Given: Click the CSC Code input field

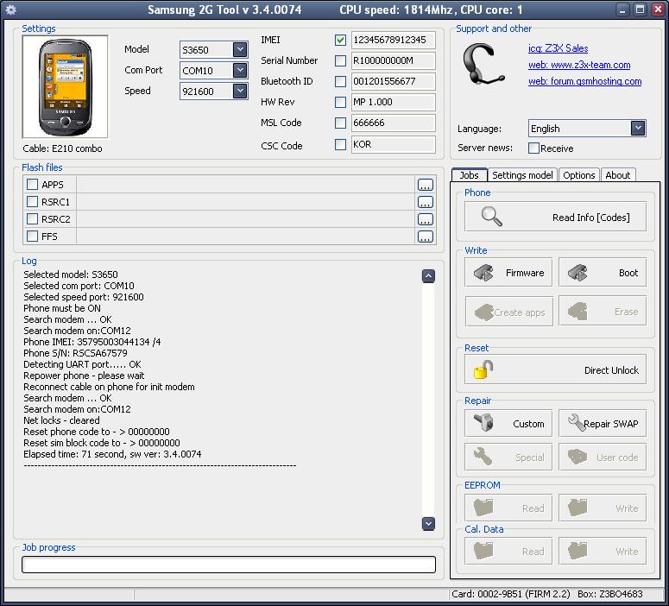Looking at the screenshot, I should (393, 145).
